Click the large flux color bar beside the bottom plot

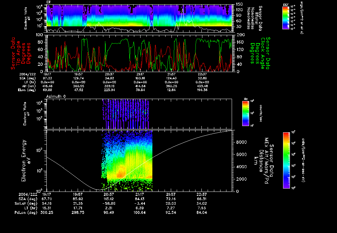click(x=286, y=160)
